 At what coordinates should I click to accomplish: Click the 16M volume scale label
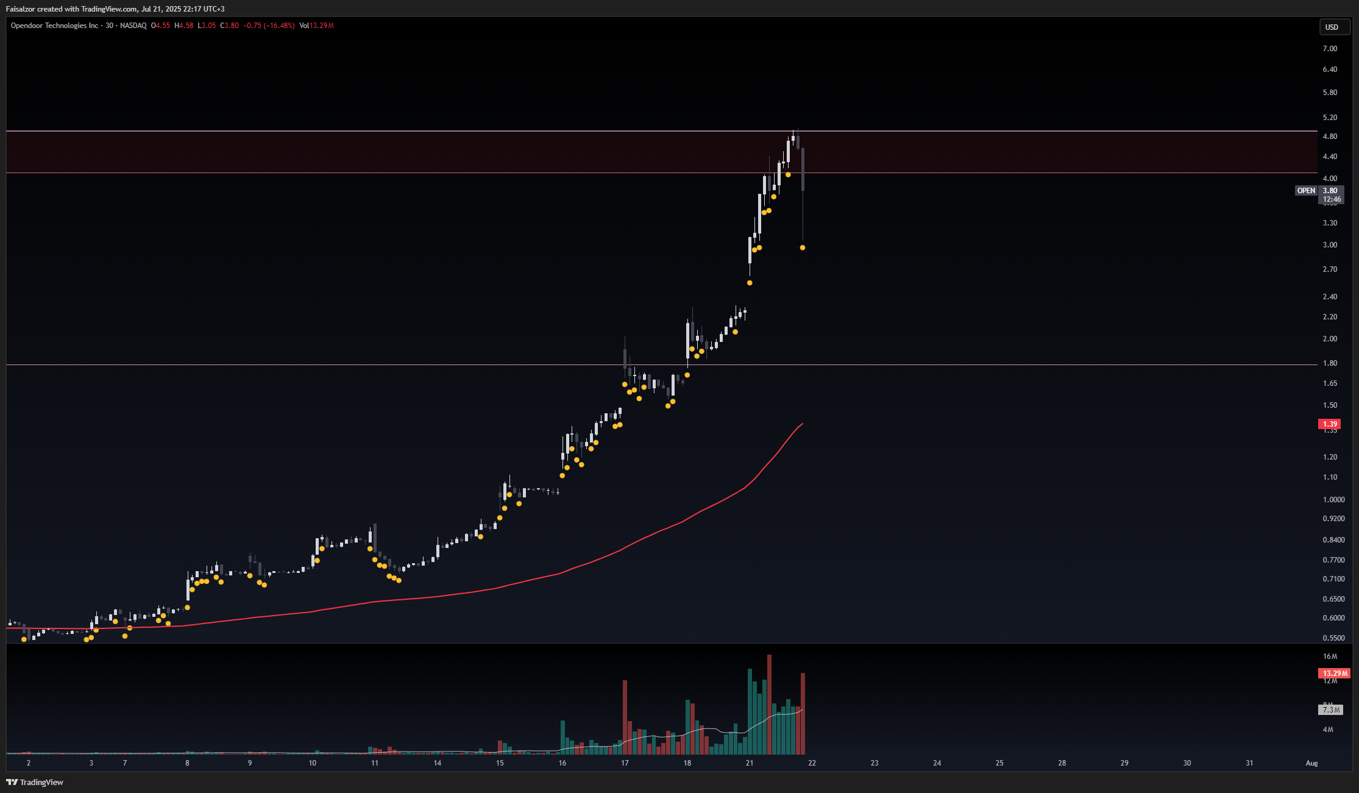(1330, 656)
